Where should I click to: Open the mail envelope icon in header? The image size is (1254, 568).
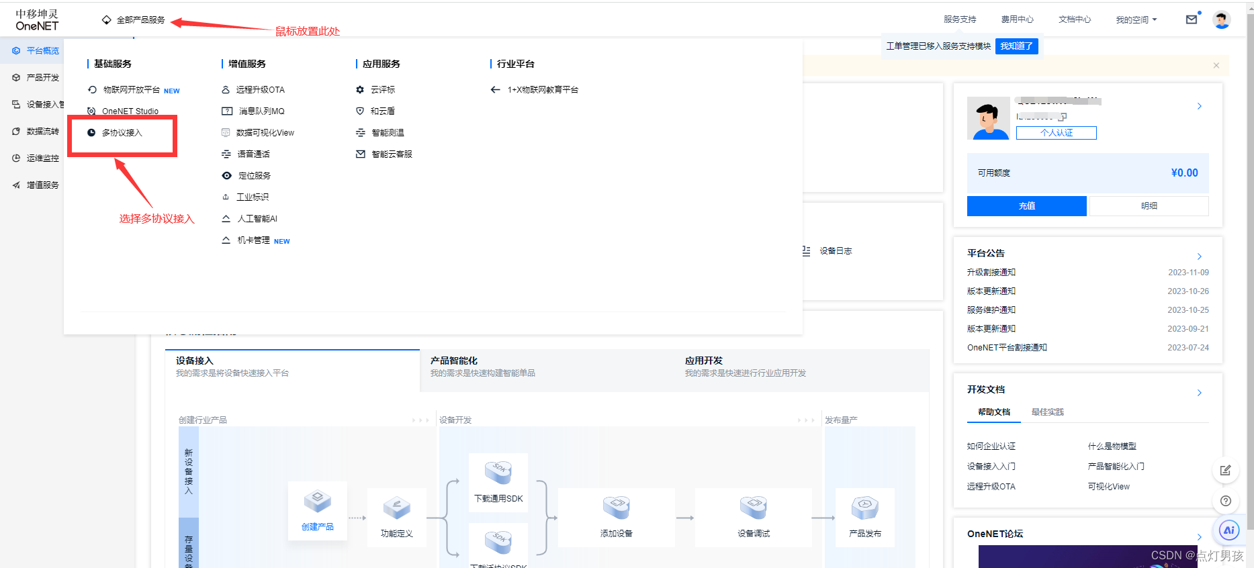(1192, 19)
